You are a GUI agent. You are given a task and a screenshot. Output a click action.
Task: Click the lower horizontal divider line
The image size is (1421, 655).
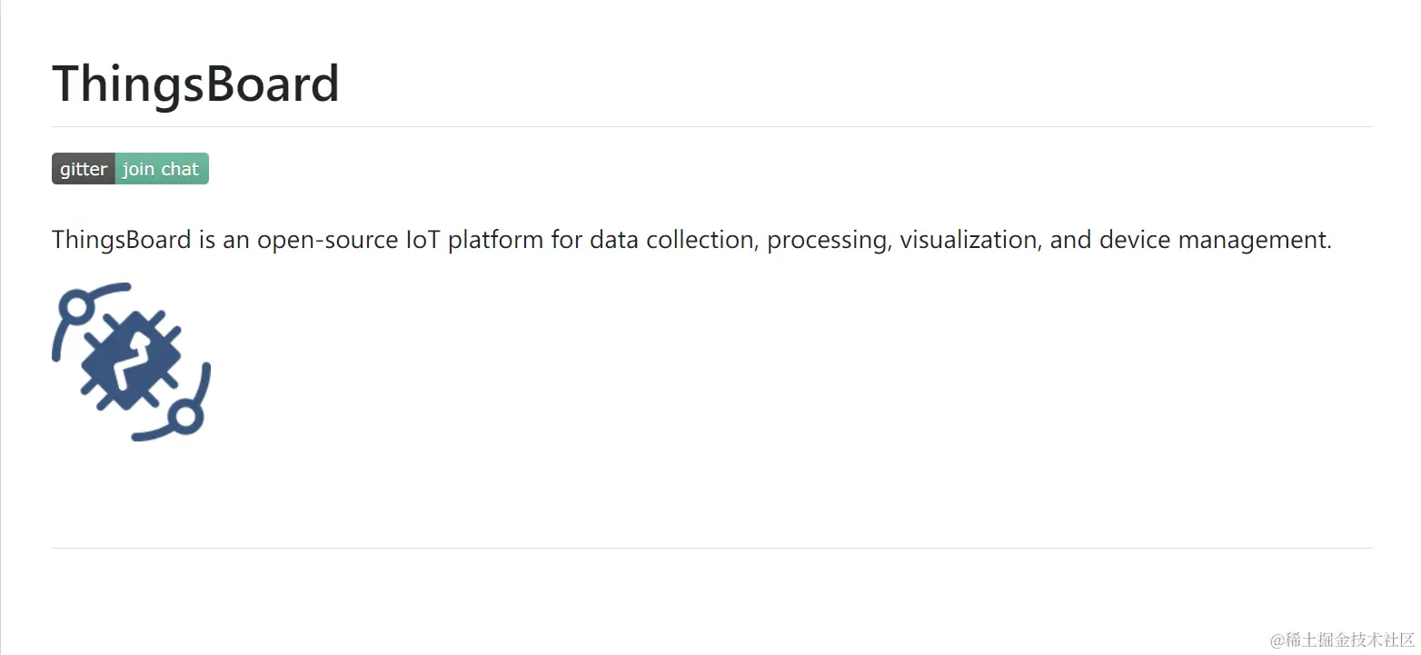[x=711, y=548]
